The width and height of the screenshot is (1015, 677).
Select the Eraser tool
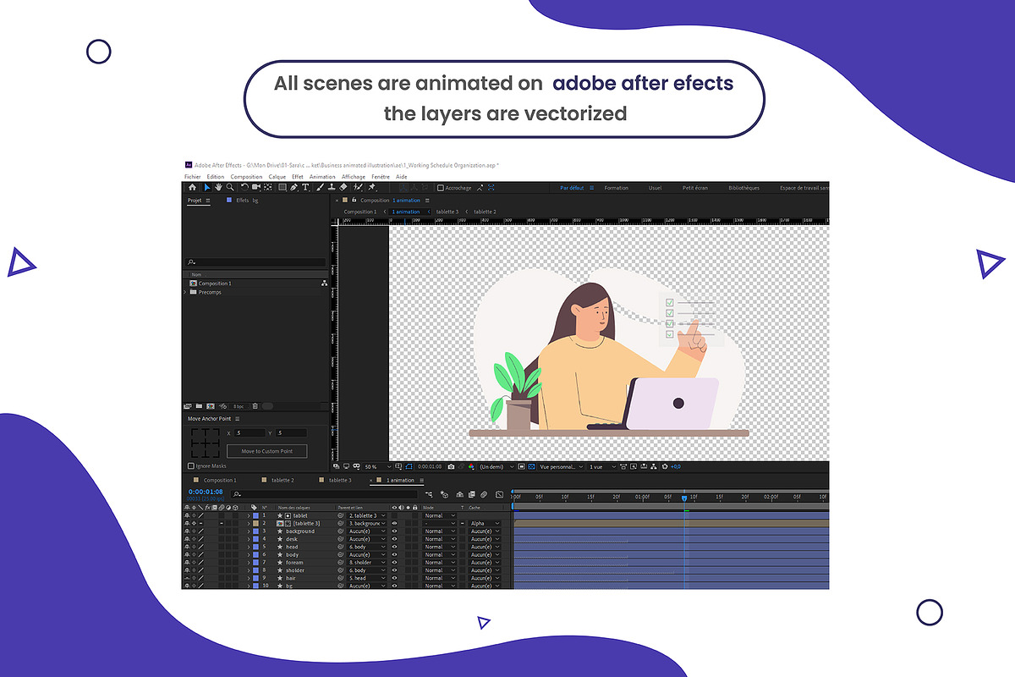pos(343,188)
